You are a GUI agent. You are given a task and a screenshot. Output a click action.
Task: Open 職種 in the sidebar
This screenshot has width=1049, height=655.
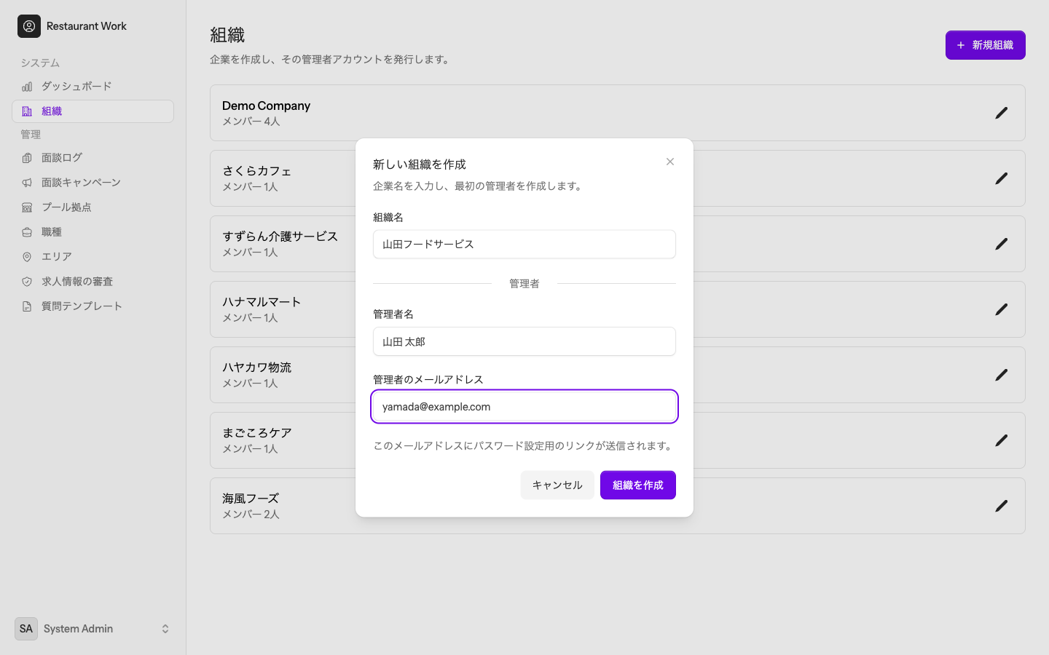93,232
